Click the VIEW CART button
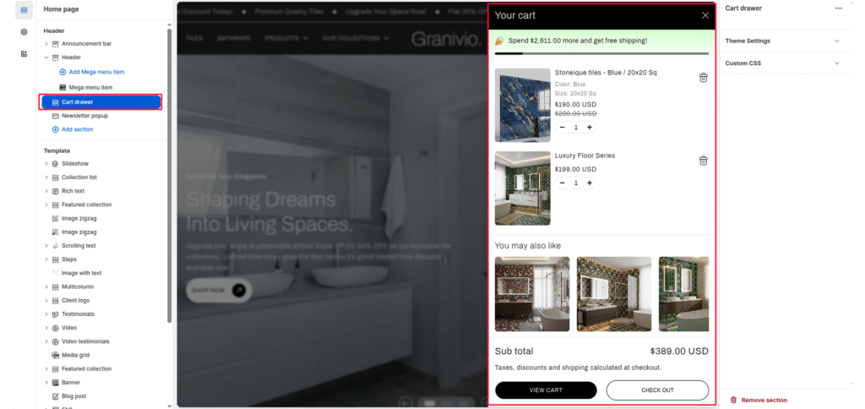This screenshot has height=409, width=865. pyautogui.click(x=546, y=390)
